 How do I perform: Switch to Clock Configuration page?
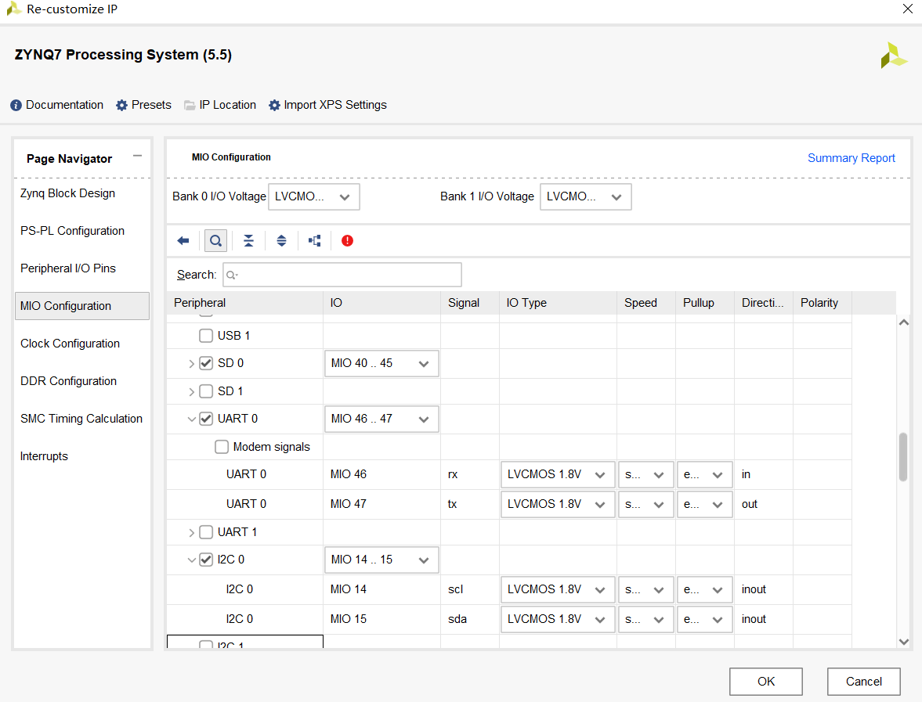click(x=69, y=343)
